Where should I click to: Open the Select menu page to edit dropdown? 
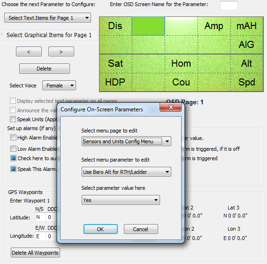click(126, 141)
